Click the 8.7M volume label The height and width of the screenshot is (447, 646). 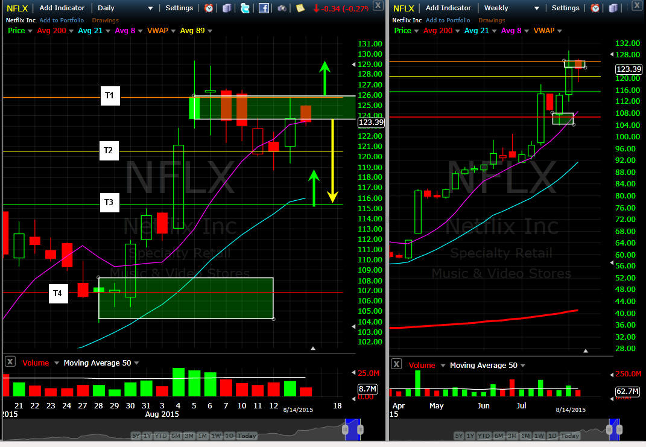tap(367, 389)
